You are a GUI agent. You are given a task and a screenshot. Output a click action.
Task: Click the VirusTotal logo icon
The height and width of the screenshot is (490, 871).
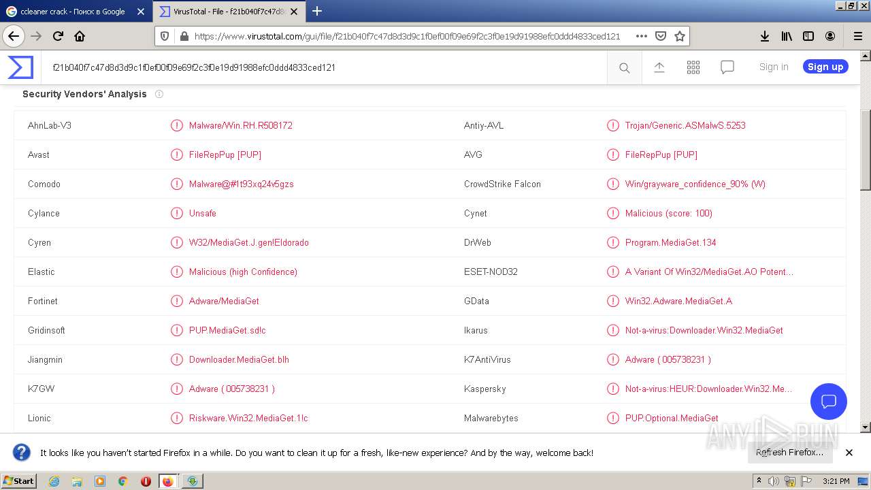(x=20, y=67)
